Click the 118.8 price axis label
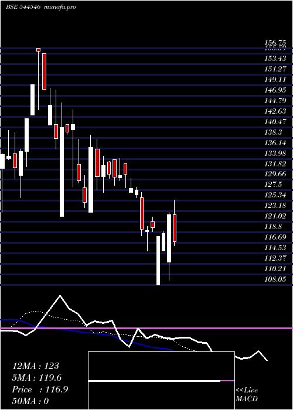 [274, 227]
